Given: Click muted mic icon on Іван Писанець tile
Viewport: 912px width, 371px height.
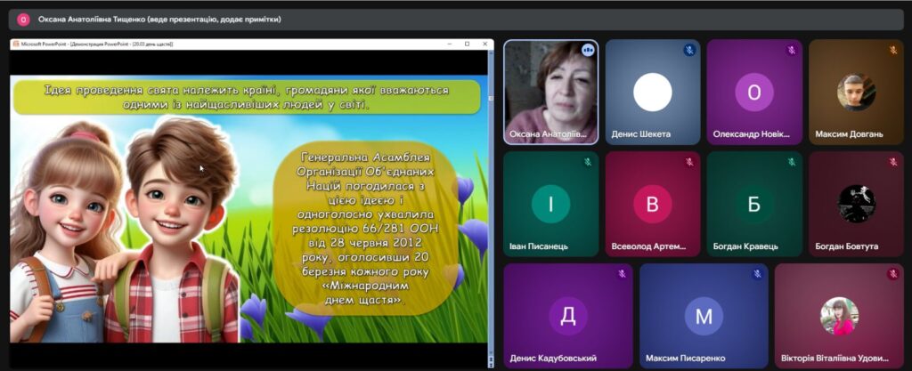Looking at the screenshot, I should click(587, 163).
